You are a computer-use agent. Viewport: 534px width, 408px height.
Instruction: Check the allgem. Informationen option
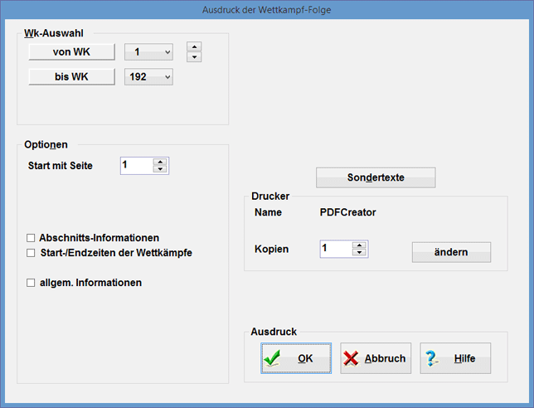click(x=32, y=283)
